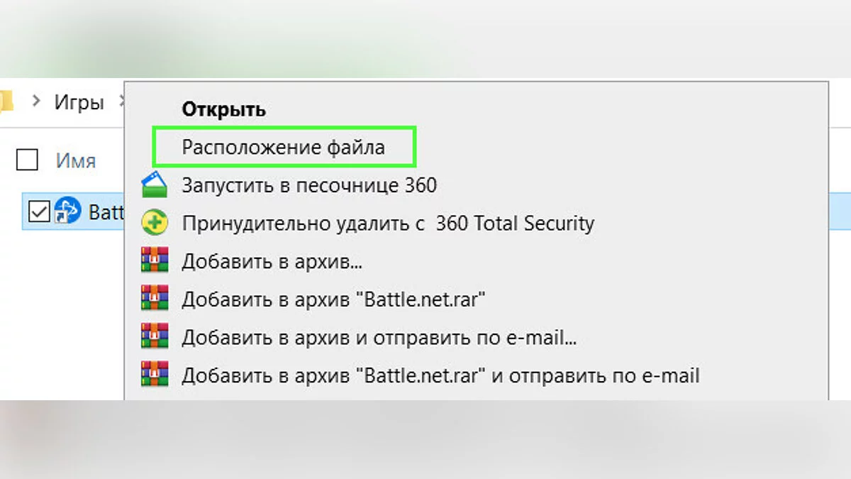The height and width of the screenshot is (479, 851).
Task: Click the Battle.net shortcut icon
Action: pyautogui.click(x=67, y=210)
